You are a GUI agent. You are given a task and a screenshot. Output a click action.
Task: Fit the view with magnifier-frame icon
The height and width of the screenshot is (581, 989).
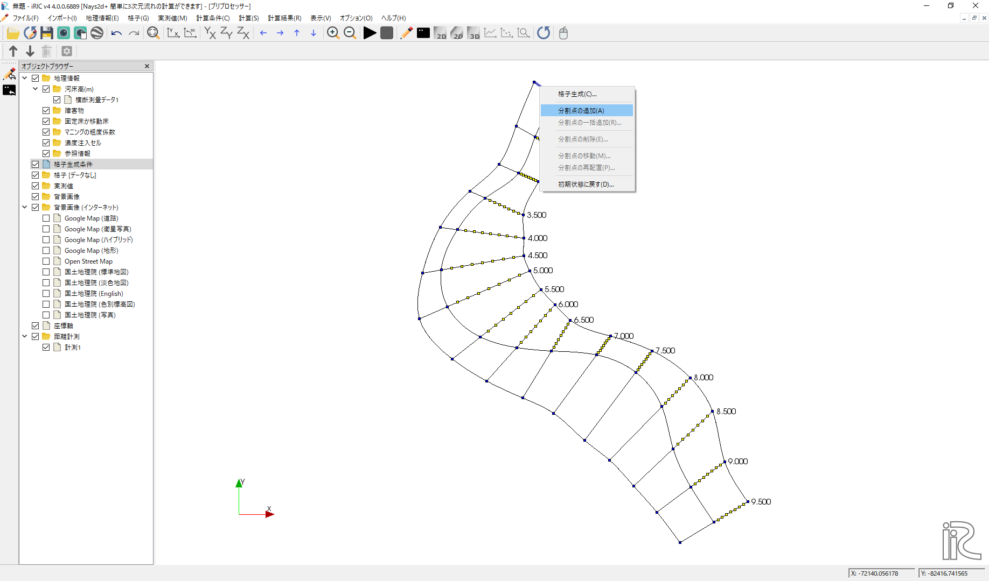[x=154, y=33]
